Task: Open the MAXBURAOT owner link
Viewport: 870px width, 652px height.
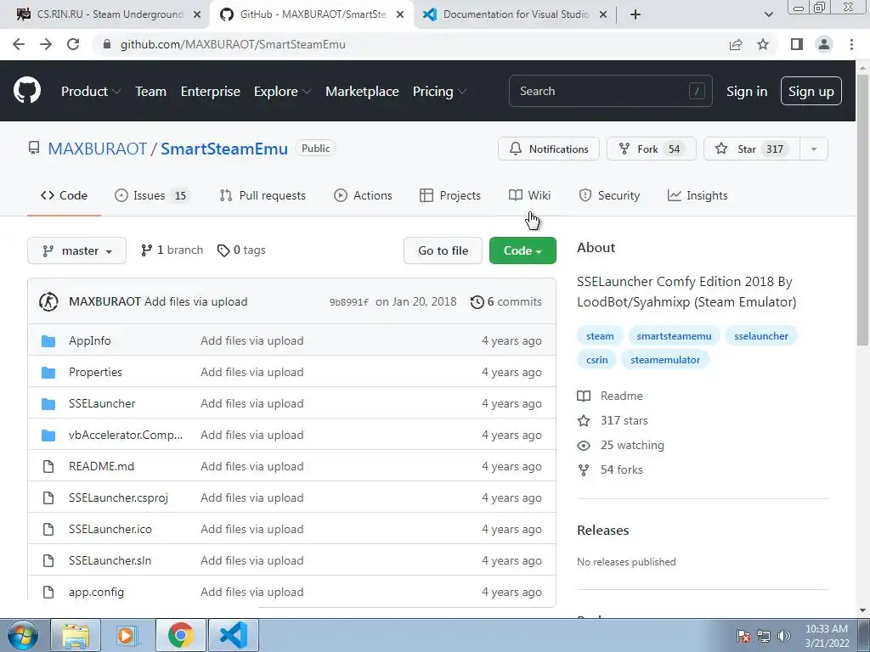Action: pos(97,149)
